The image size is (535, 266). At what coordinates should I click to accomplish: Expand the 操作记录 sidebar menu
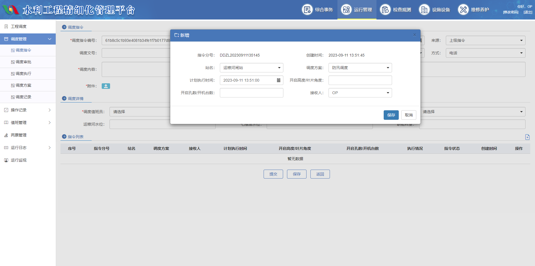[x=28, y=110]
